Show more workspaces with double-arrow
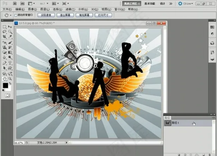Image resolution: width=217 pixels, height=156 pixels. (171, 3)
